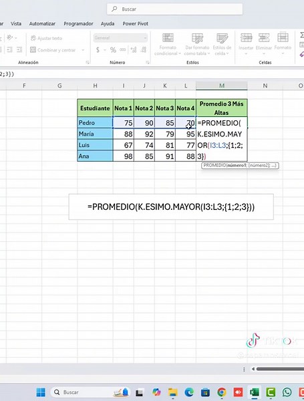Select María's Nota 4 value 95
Viewport: 304px width, 401px height.
point(186,134)
